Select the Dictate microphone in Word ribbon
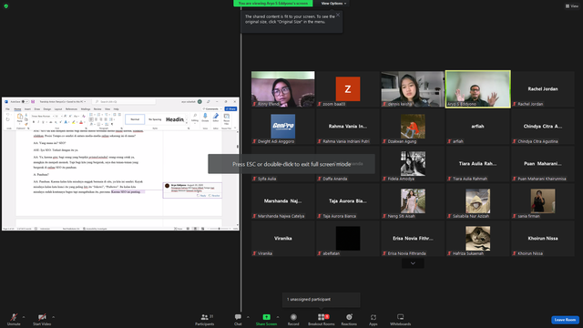Viewport: 583px width, 328px height. coord(205,118)
